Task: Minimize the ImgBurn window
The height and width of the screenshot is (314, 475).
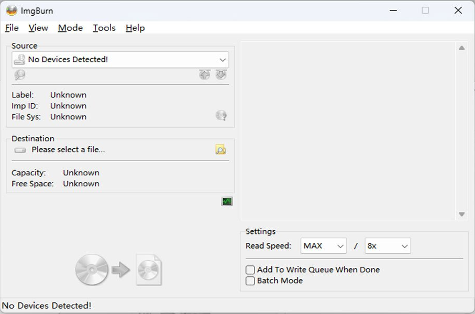Action: pyautogui.click(x=393, y=10)
